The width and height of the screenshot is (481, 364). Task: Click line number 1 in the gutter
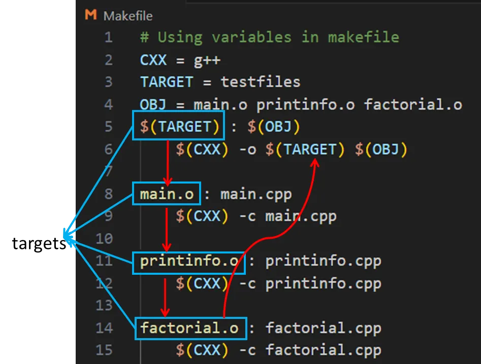pos(108,37)
